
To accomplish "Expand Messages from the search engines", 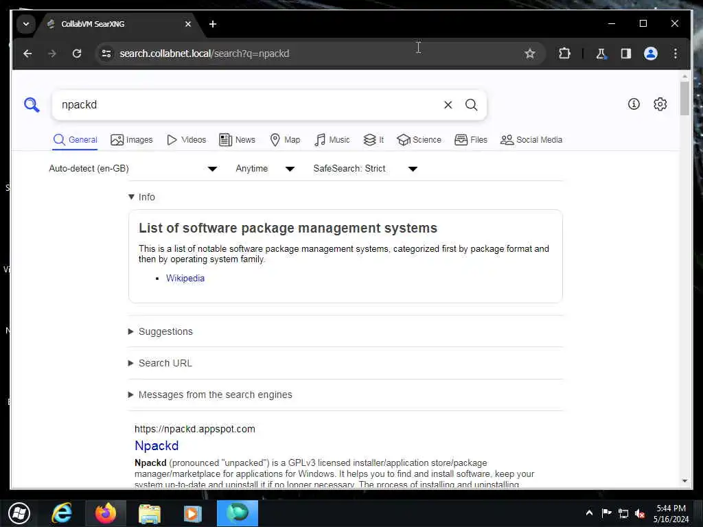I will click(210, 395).
